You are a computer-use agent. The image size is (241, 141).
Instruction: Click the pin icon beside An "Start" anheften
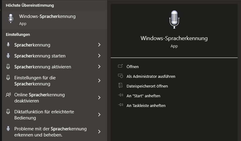(120, 95)
